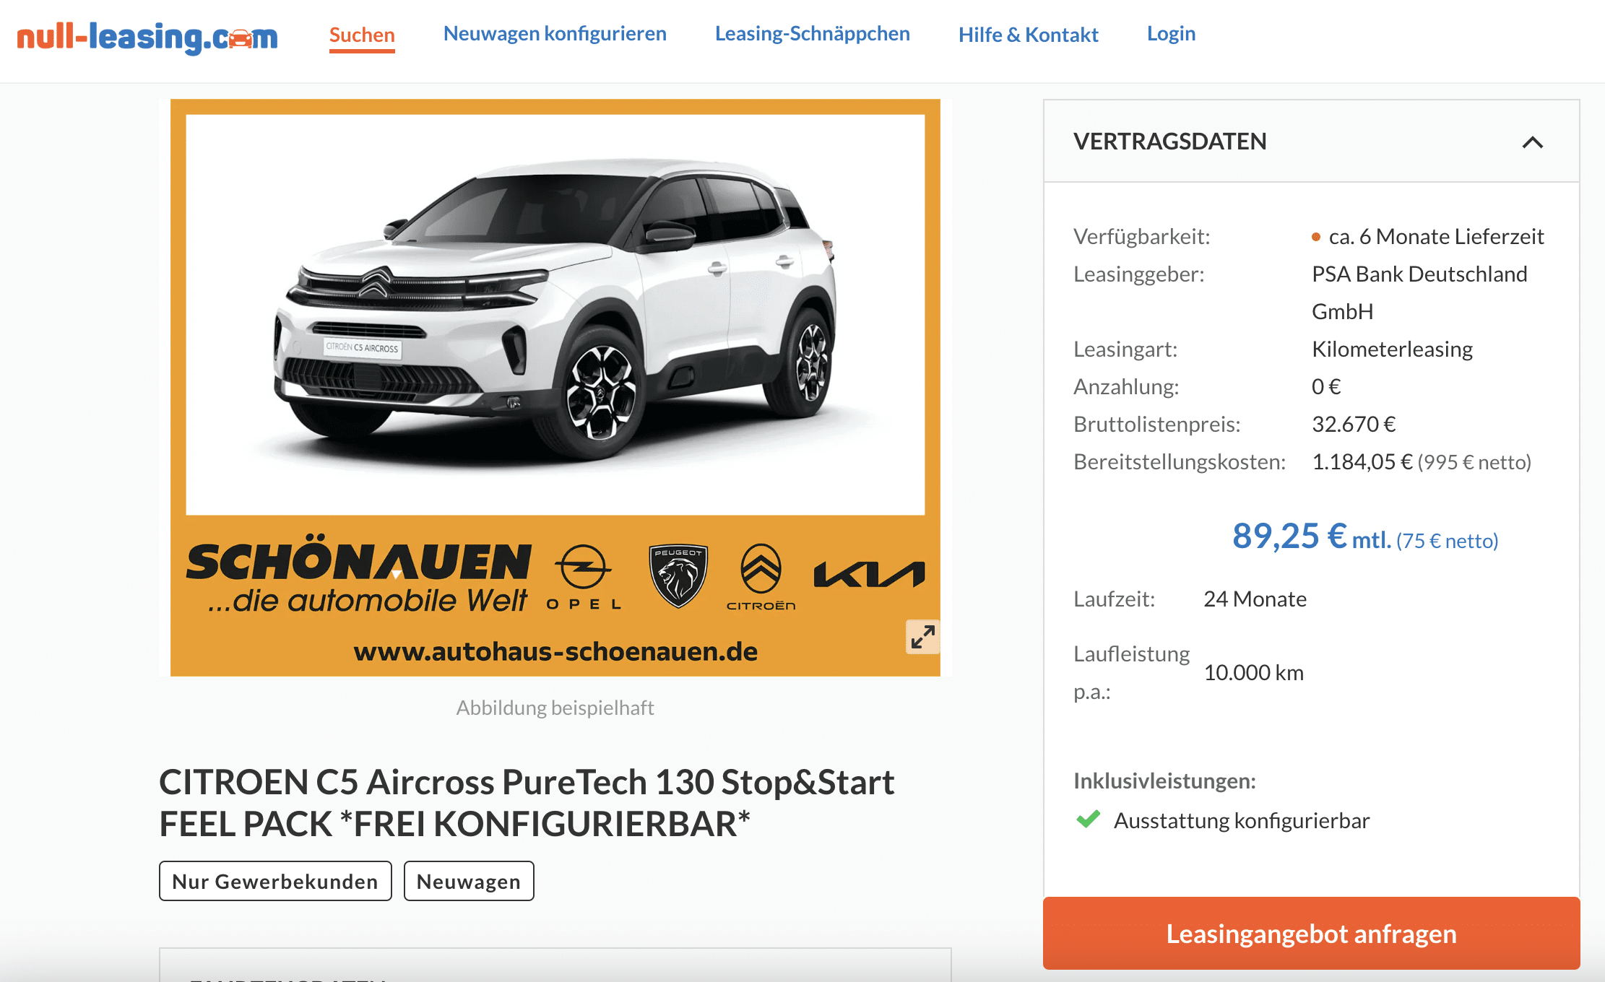Open fullscreen view with expand arrows icon
The image size is (1605, 982).
922,637
